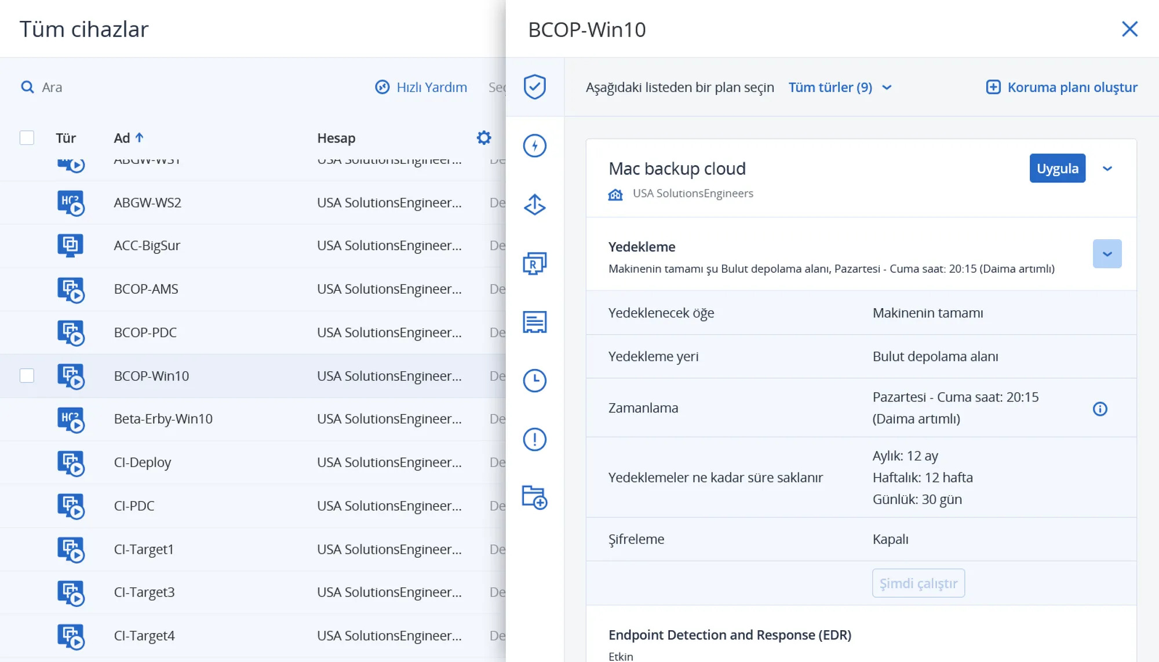
Task: Collapse the Yedekleme section chevron
Action: click(1107, 254)
